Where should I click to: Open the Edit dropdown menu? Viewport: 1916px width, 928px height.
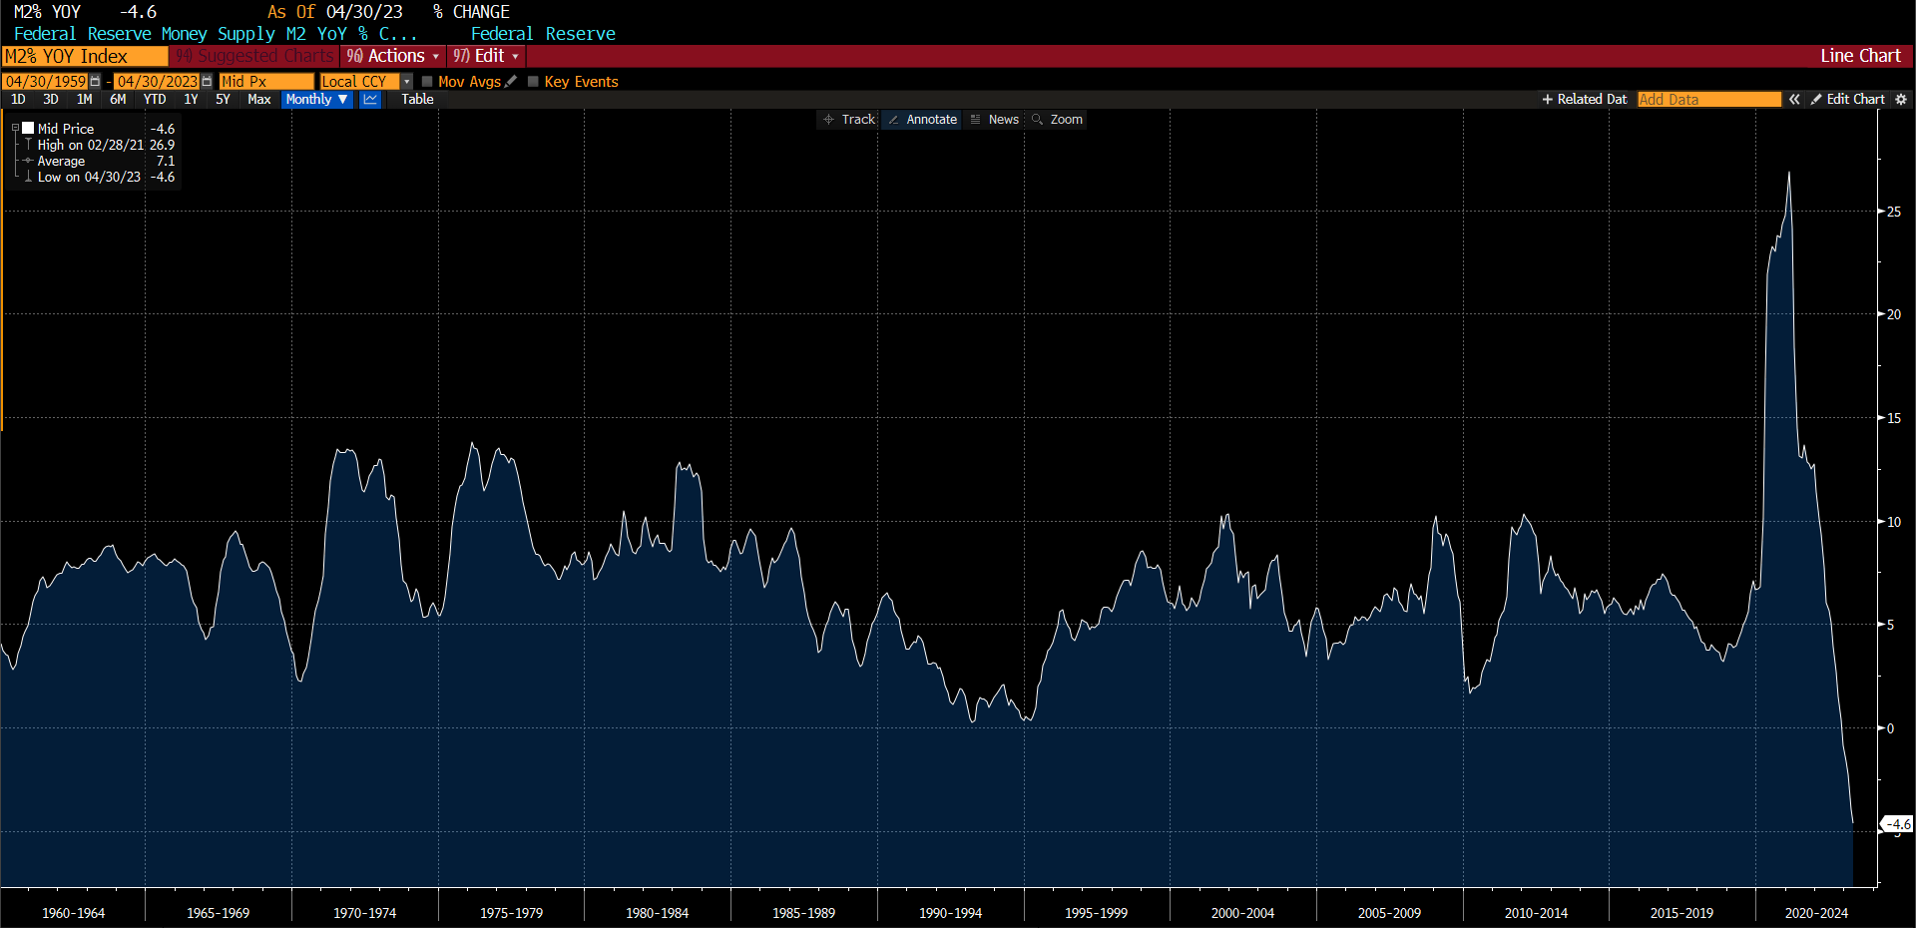pos(486,56)
